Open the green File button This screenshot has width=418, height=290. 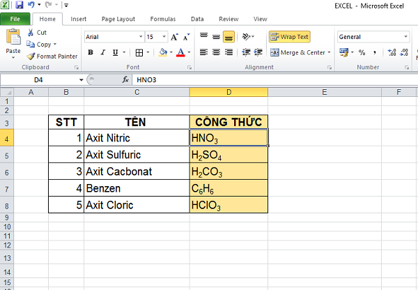click(x=15, y=19)
